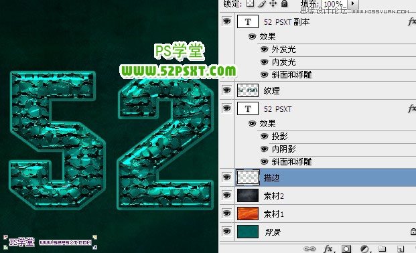416x253 pixels.
Task: Toggle lock all padlock icon
Action: click(285, 3)
